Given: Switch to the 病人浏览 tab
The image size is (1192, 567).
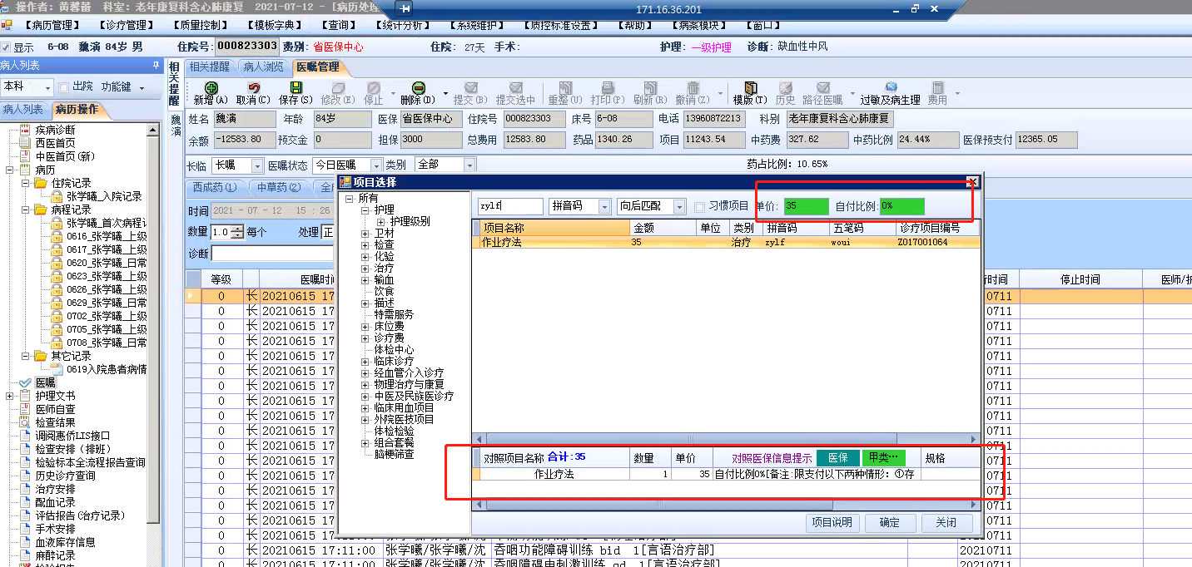Looking at the screenshot, I should pos(264,67).
